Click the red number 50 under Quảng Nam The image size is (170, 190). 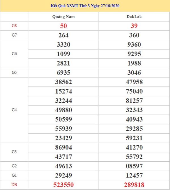click(63, 26)
